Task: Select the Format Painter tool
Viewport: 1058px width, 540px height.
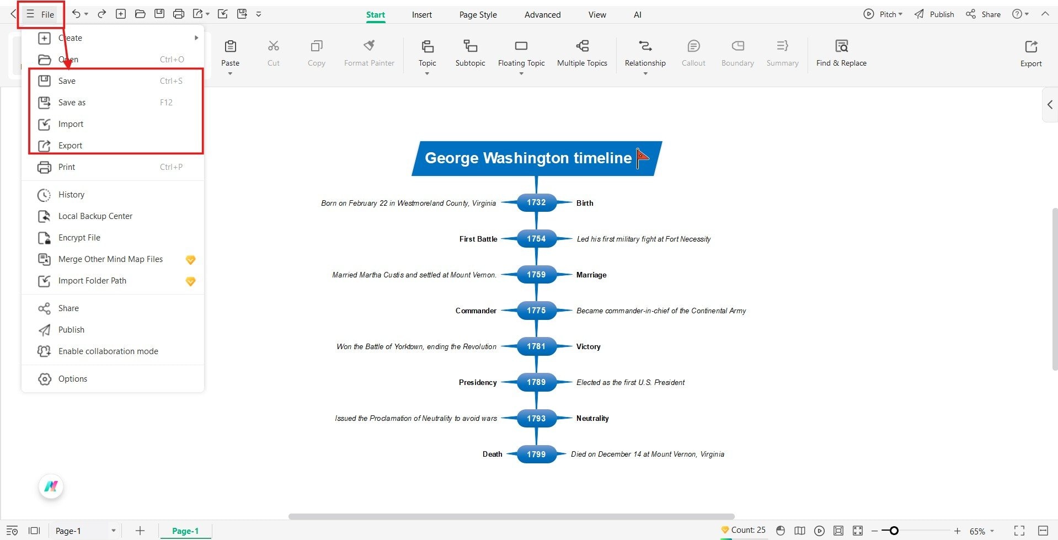Action: [369, 53]
